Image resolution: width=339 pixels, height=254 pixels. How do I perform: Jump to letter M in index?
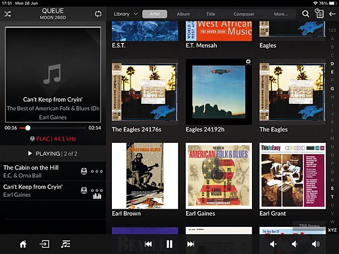click(x=332, y=138)
